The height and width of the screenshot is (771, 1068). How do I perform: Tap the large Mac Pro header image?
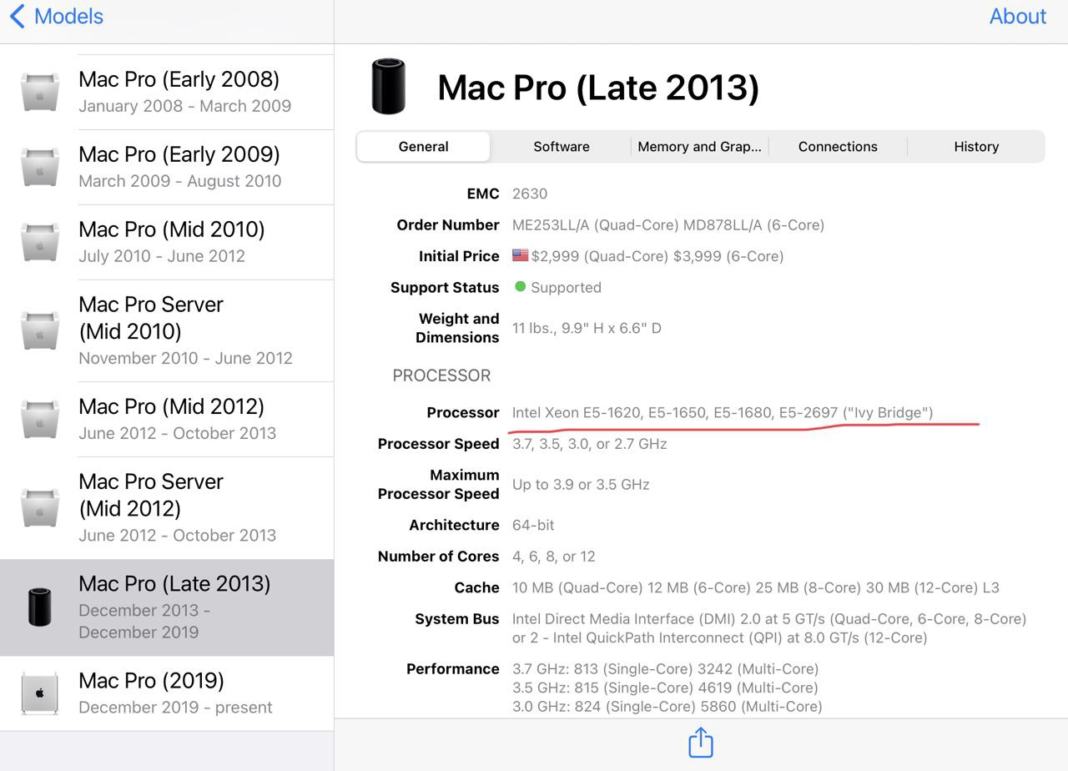point(388,87)
